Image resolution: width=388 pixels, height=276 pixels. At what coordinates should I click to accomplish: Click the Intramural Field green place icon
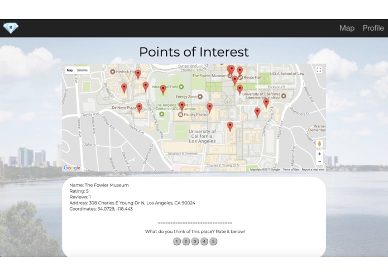tap(181, 87)
